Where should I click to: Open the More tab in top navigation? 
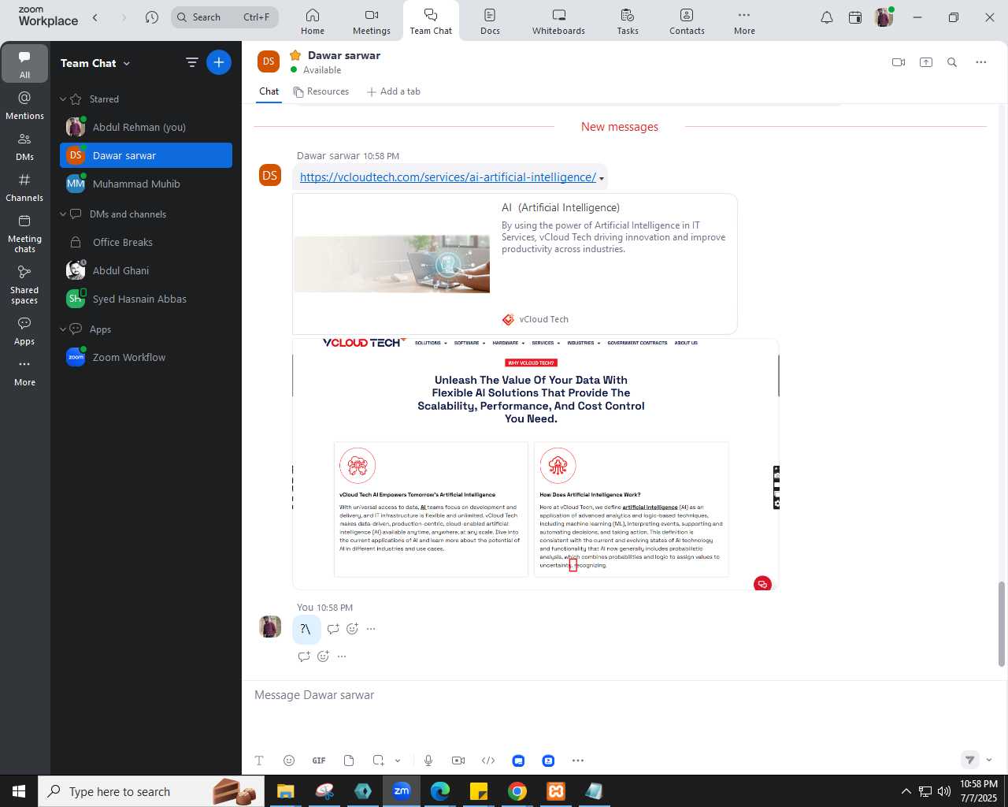(744, 21)
